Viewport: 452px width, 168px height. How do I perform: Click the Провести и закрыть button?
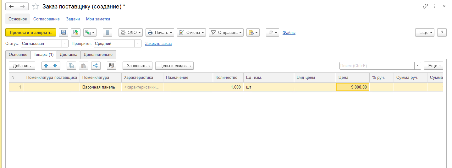coord(30,32)
